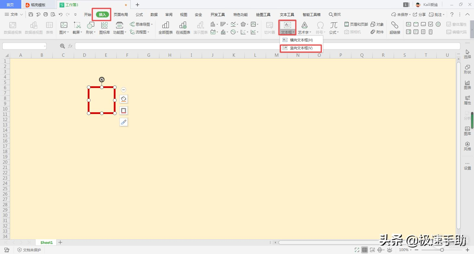
Task: Open the 图标库 icon library
Action: tap(104, 28)
